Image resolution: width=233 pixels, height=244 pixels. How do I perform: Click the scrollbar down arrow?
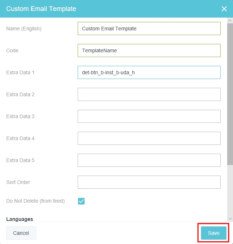[230, 218]
